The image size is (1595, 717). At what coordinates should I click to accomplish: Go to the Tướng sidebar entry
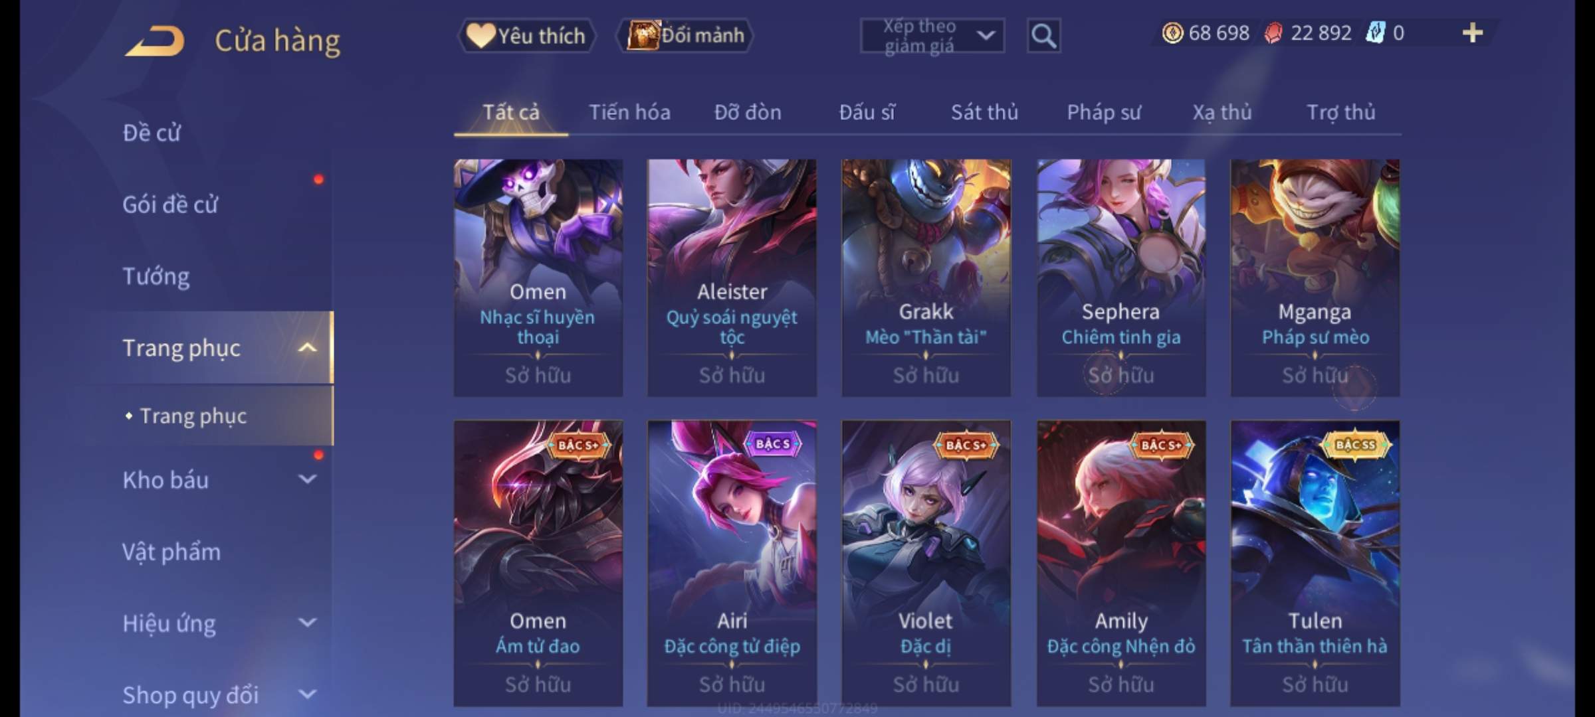(156, 276)
